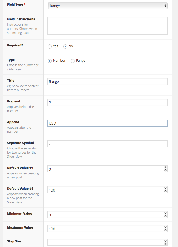Click the Default Value #2 stepper arrows
The width and height of the screenshot is (178, 247).
pos(165,190)
